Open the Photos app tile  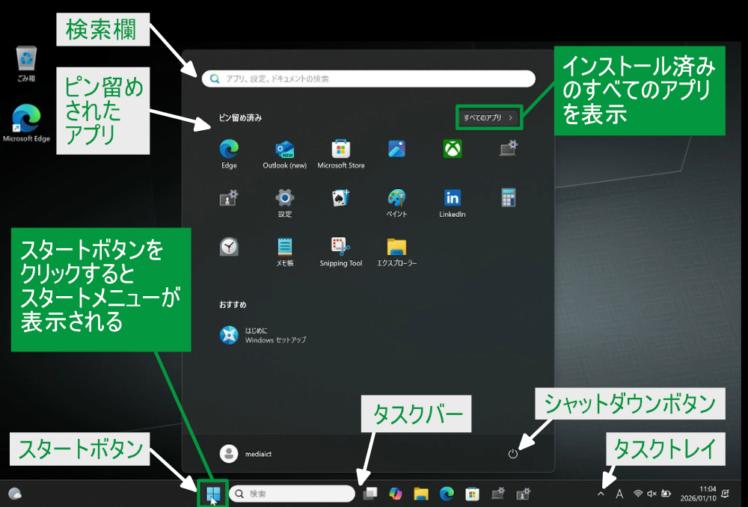click(396, 149)
